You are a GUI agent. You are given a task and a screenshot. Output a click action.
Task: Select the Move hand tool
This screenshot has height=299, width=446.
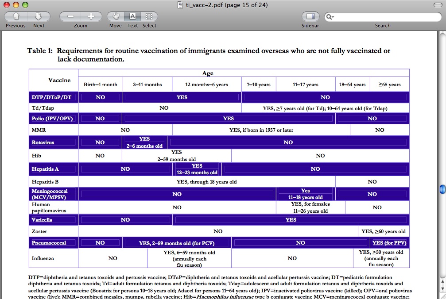point(116,16)
